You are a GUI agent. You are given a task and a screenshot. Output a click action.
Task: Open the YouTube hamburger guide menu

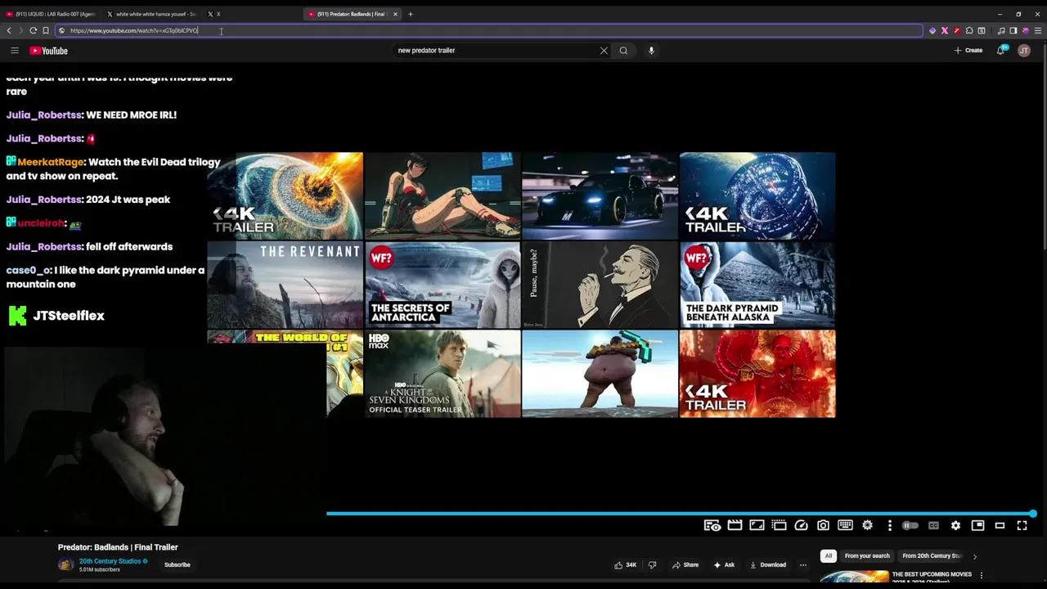tap(14, 51)
